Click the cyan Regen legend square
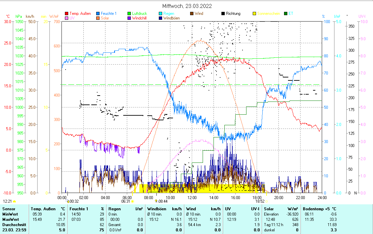 160,14
